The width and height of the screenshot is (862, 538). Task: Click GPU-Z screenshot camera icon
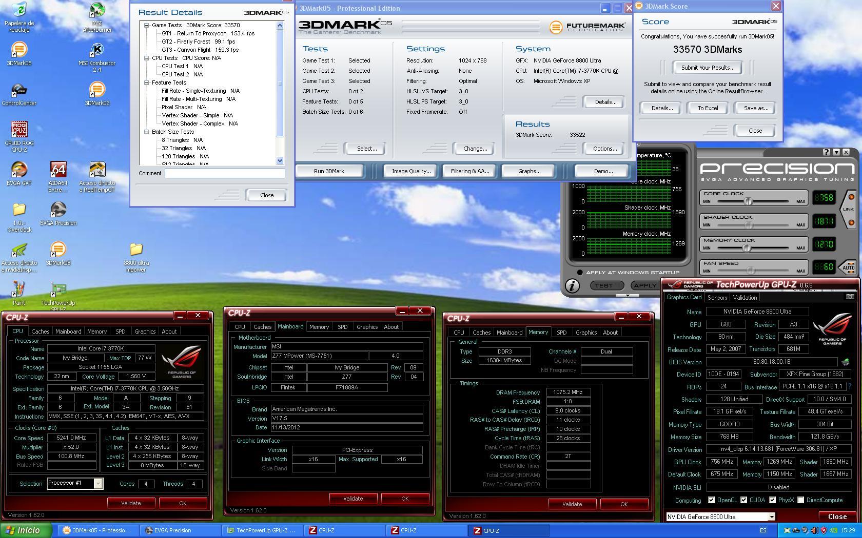[850, 297]
